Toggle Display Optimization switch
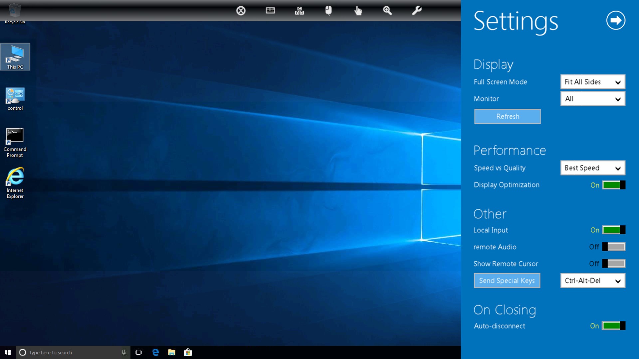 [x=614, y=185]
